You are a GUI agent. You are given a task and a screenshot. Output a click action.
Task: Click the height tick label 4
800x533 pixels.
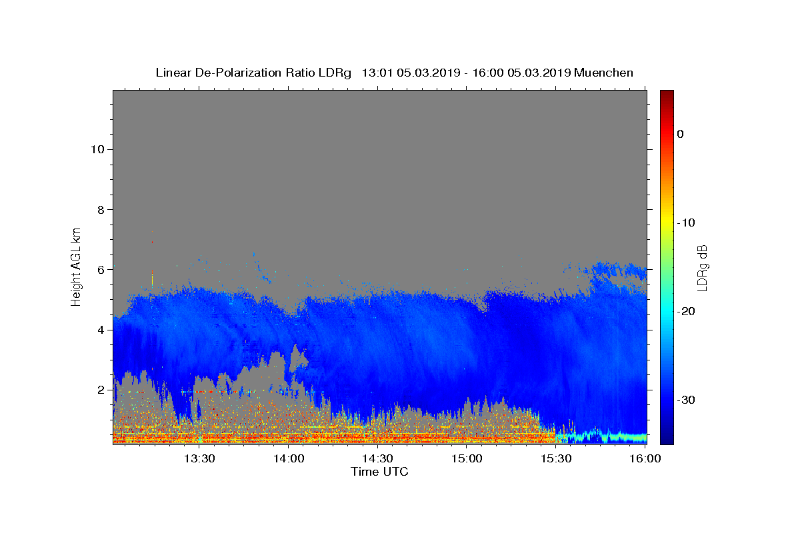coord(101,330)
